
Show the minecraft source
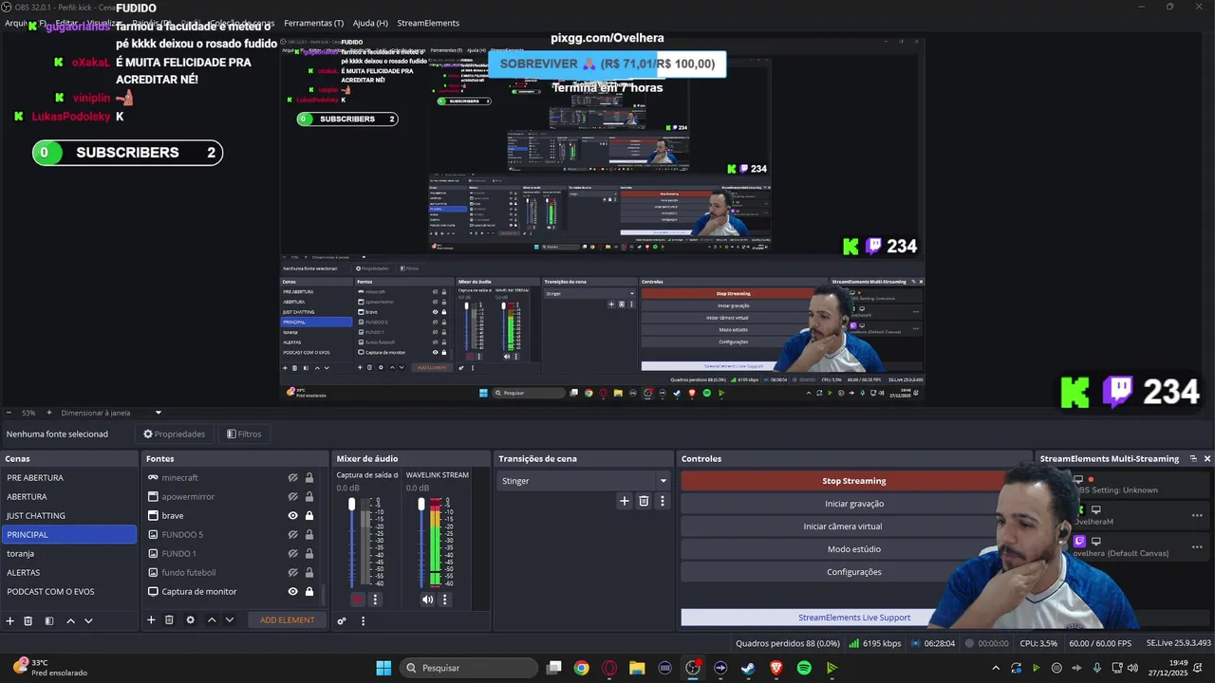pos(293,477)
